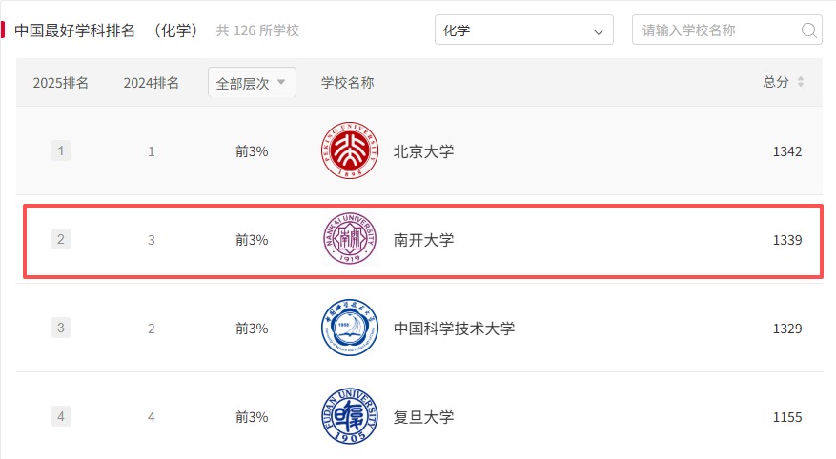This screenshot has height=459, width=836.
Task: Sort by total score arrows
Action: 801,83
